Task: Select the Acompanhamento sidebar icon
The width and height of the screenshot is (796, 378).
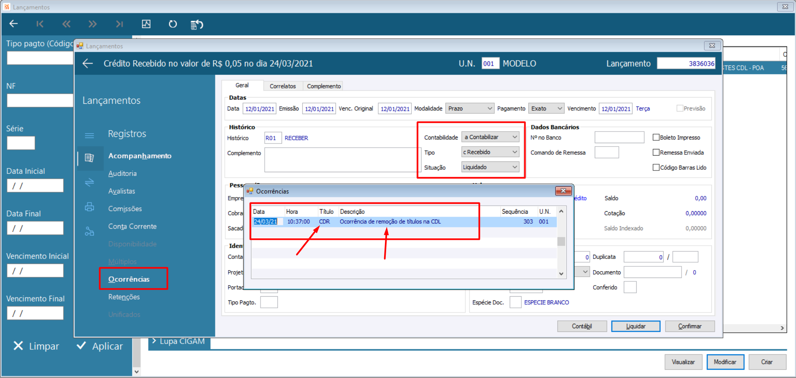Action: 89,158
